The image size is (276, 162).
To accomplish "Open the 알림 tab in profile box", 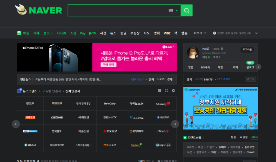I will pyautogui.click(x=191, y=67).
